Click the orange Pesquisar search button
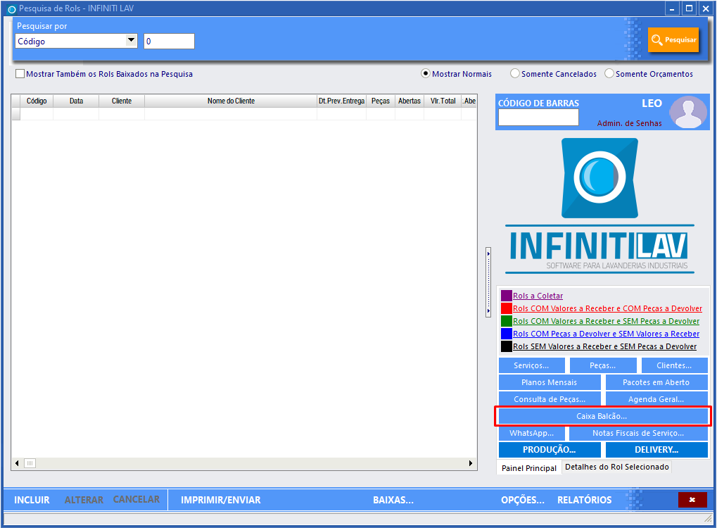Image resolution: width=717 pixels, height=528 pixels. point(673,40)
